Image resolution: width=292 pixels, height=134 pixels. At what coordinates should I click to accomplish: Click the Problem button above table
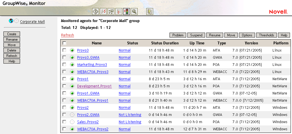[x=178, y=35]
